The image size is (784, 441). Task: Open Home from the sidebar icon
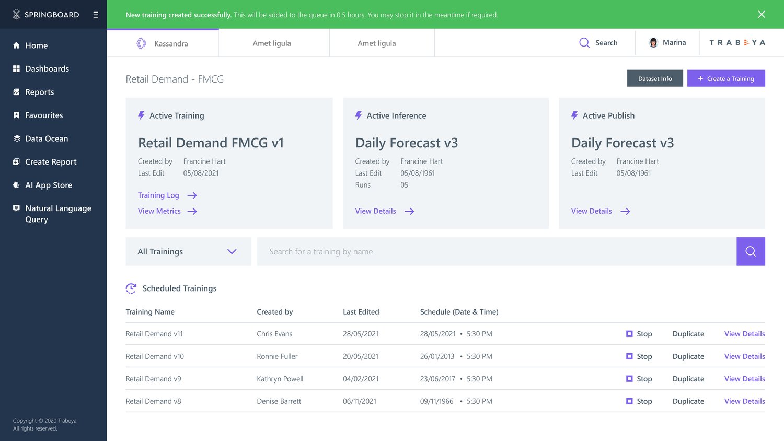tap(16, 45)
